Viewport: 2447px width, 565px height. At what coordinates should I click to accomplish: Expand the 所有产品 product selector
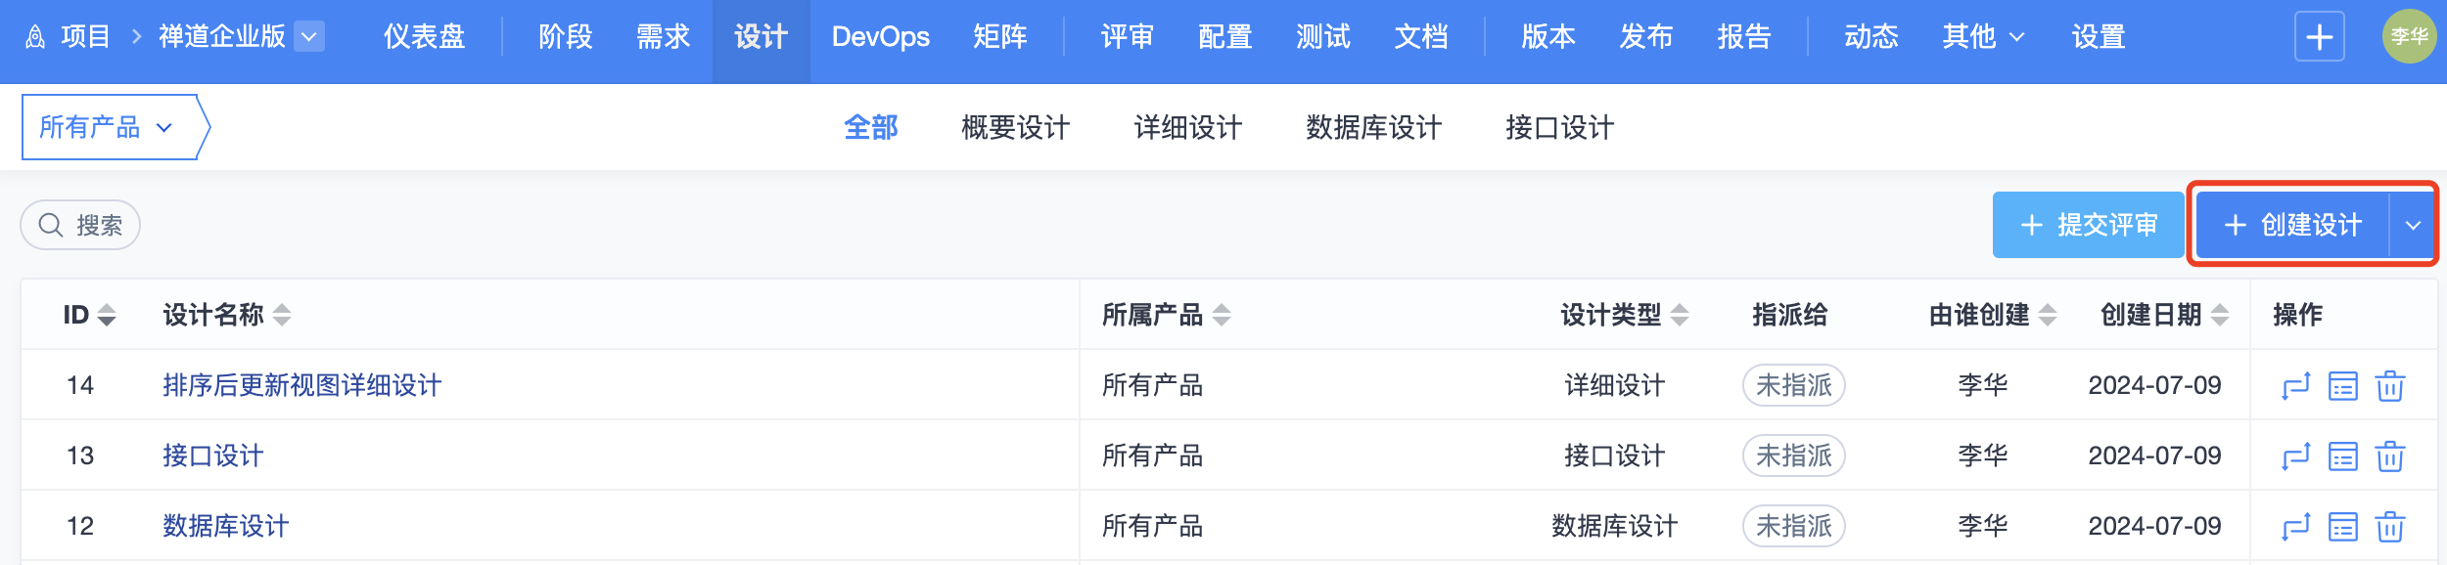coord(107,127)
